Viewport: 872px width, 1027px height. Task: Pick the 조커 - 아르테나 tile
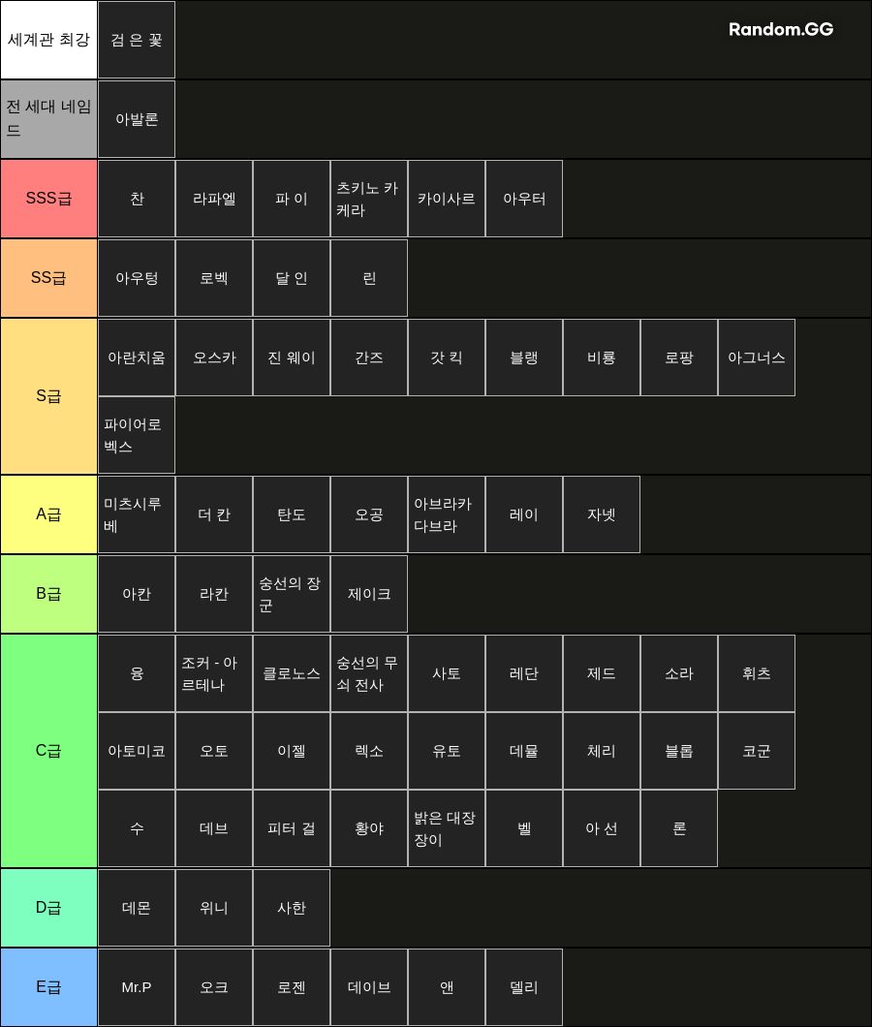click(x=213, y=673)
